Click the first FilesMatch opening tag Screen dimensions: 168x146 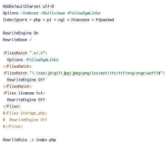pyautogui.click(x=25, y=53)
